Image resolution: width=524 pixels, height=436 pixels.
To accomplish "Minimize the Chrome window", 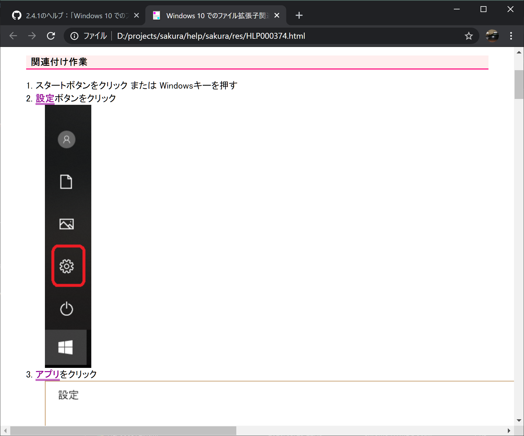I will click(457, 9).
